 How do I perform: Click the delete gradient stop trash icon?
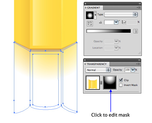[x=136, y=31]
